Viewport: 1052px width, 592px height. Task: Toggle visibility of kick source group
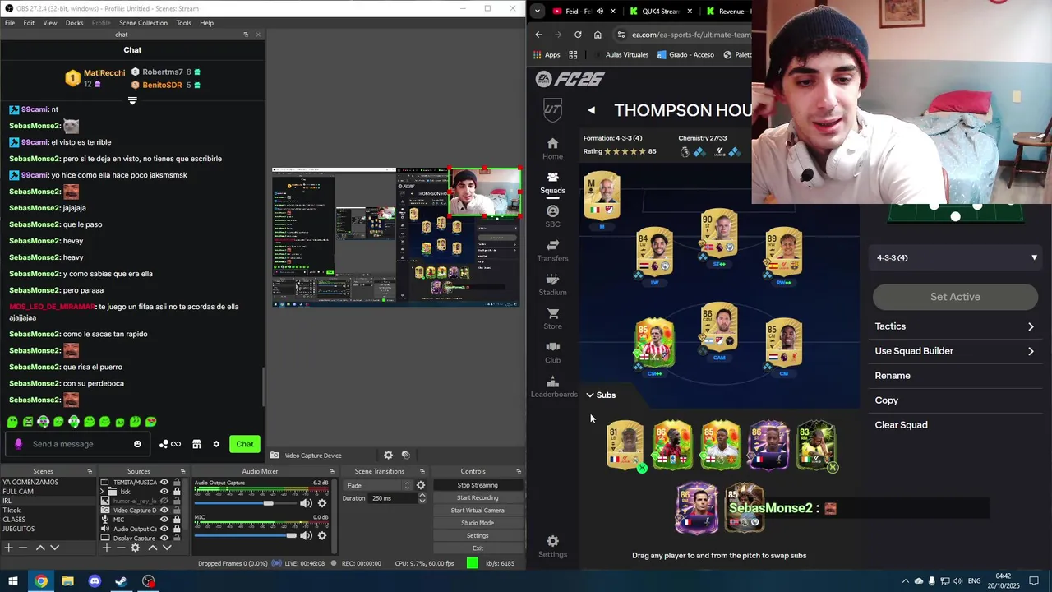click(x=164, y=492)
